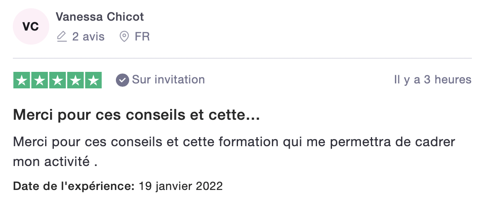The width and height of the screenshot is (481, 204).
Task: Click the third green rating star
Action: [x=58, y=80]
